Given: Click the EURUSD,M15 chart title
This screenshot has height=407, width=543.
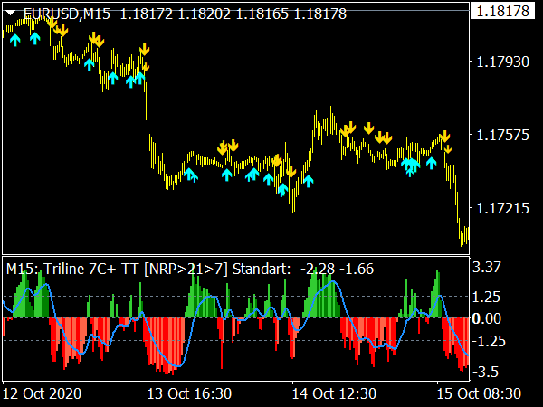Looking at the screenshot, I should (67, 14).
